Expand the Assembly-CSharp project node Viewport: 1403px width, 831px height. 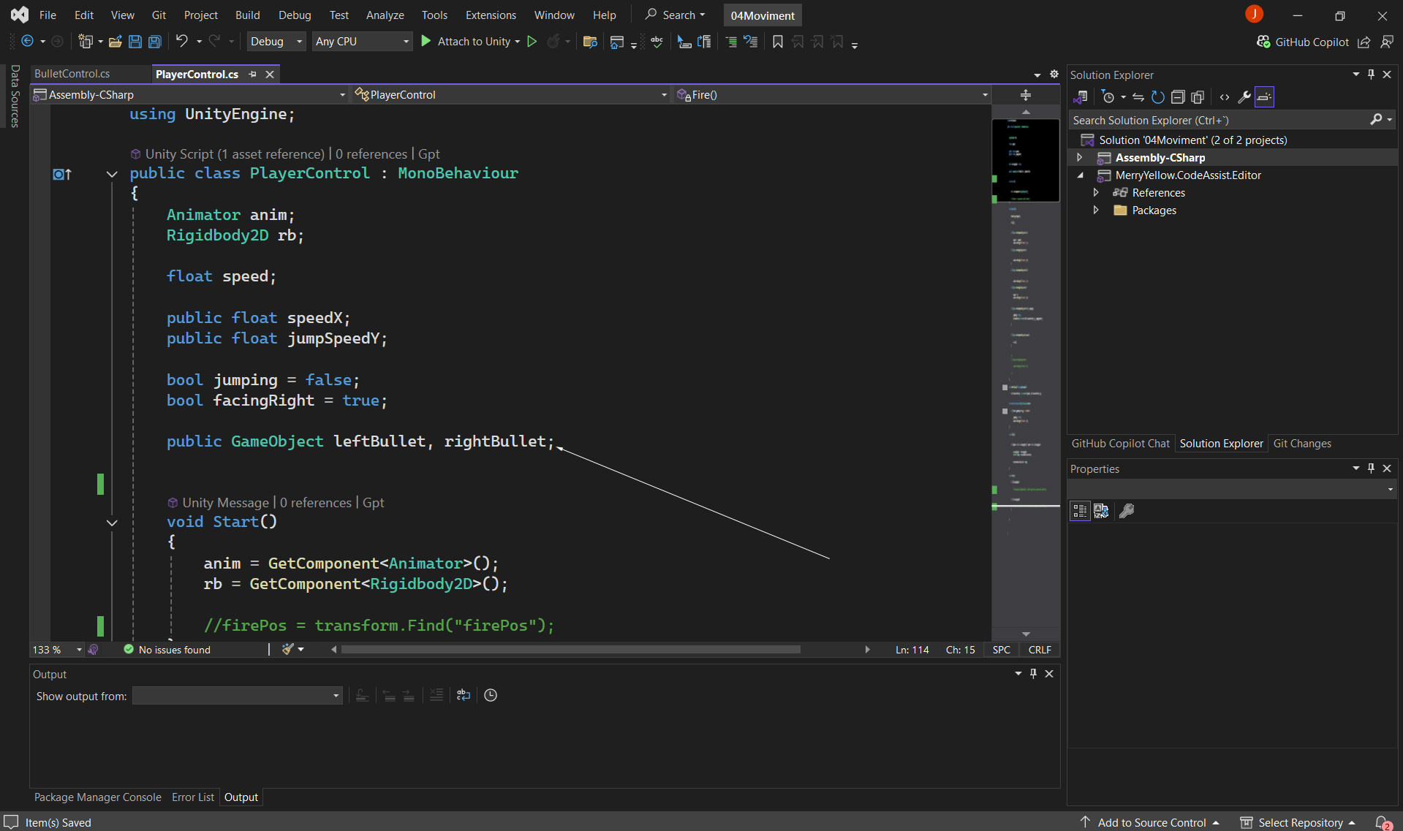point(1079,158)
